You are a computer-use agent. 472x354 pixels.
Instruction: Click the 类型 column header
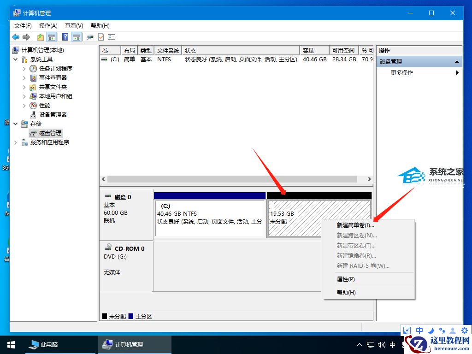tap(146, 50)
